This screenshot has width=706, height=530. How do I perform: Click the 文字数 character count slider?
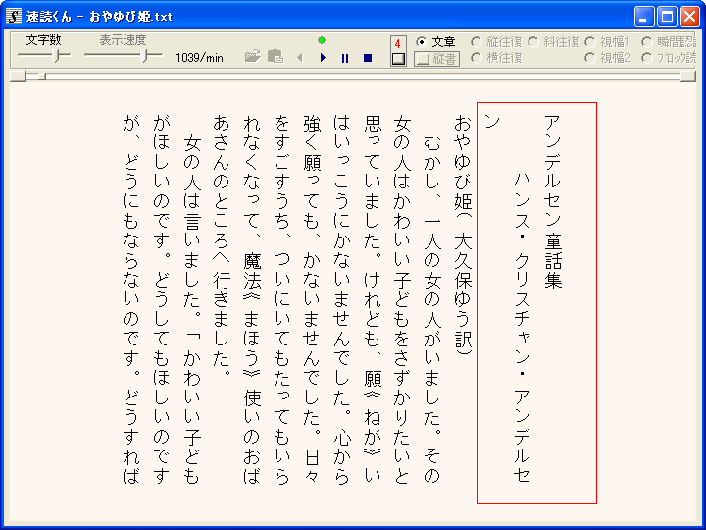44,55
